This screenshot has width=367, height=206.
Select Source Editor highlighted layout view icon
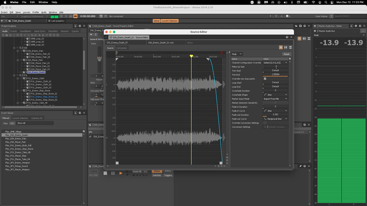coord(281,47)
